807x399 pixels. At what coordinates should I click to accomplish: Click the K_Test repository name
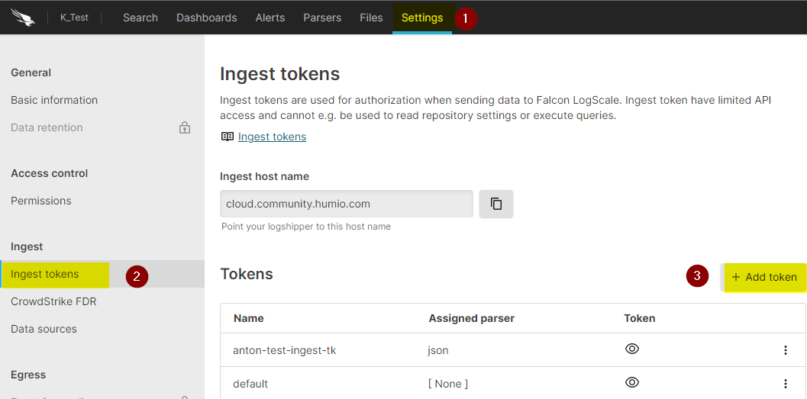coord(74,18)
